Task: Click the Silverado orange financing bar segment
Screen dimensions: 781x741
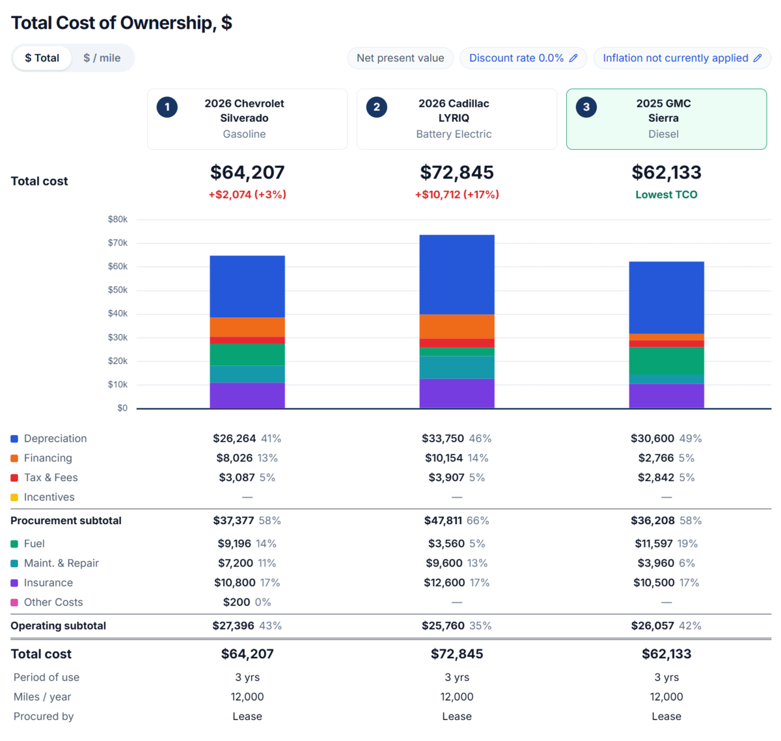Action: (247, 328)
